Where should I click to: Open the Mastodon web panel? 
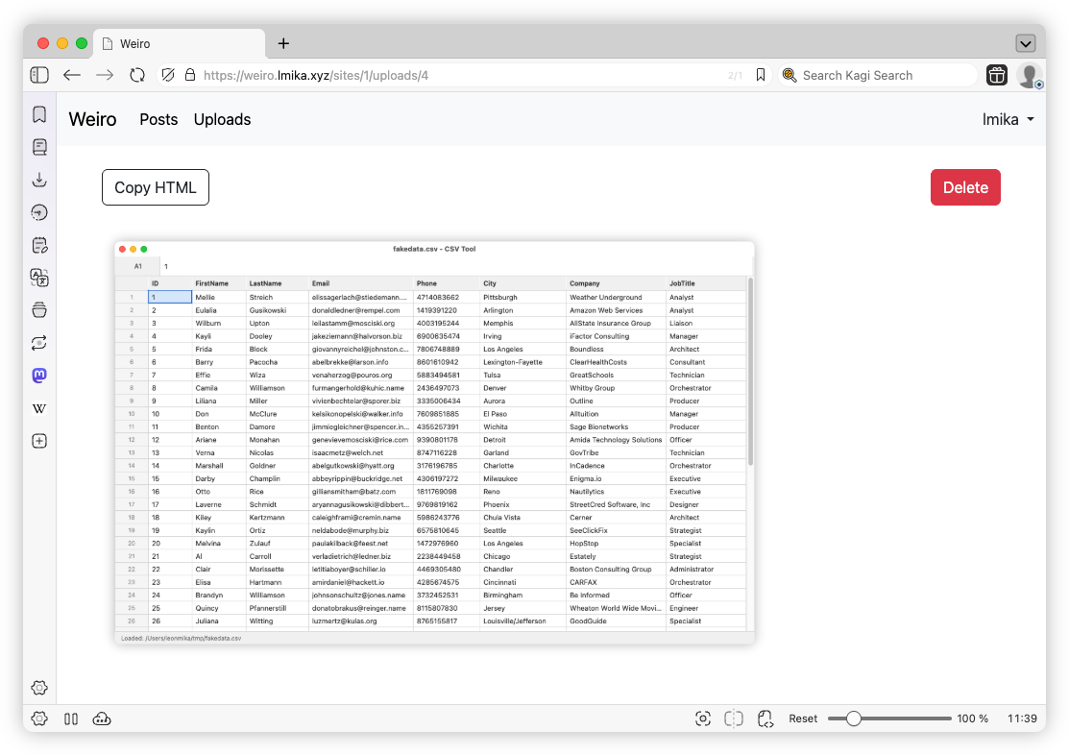pyautogui.click(x=39, y=376)
